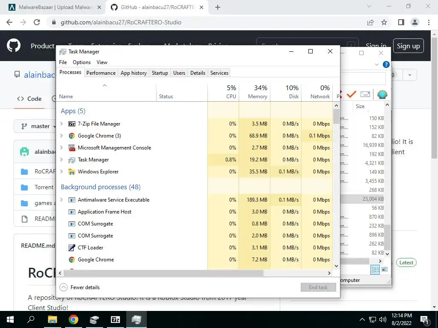Sort processes by CPU column

pyautogui.click(x=223, y=92)
